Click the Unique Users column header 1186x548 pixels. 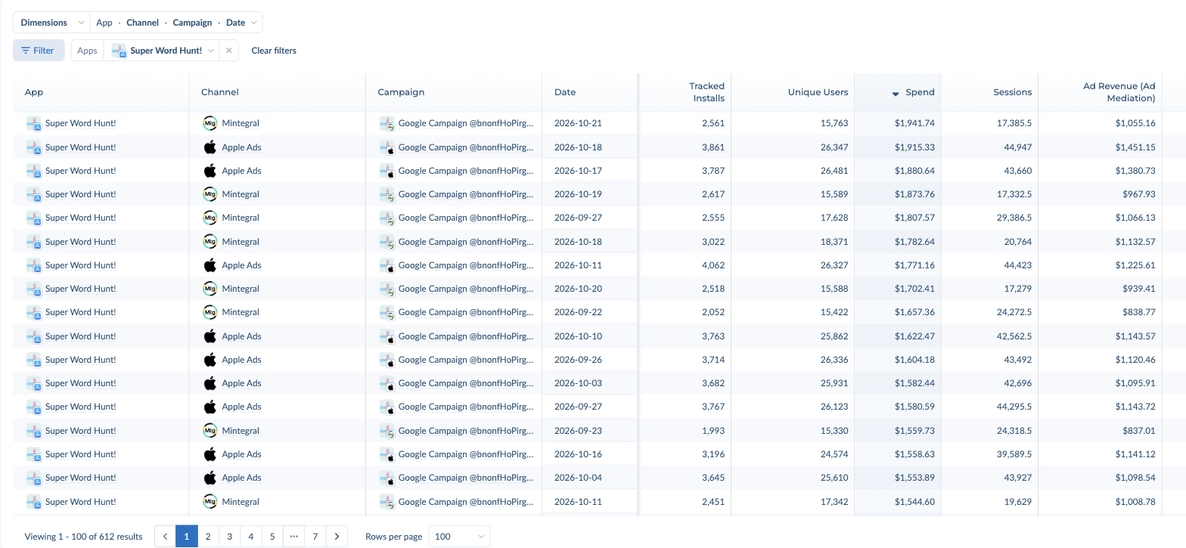pos(793,92)
